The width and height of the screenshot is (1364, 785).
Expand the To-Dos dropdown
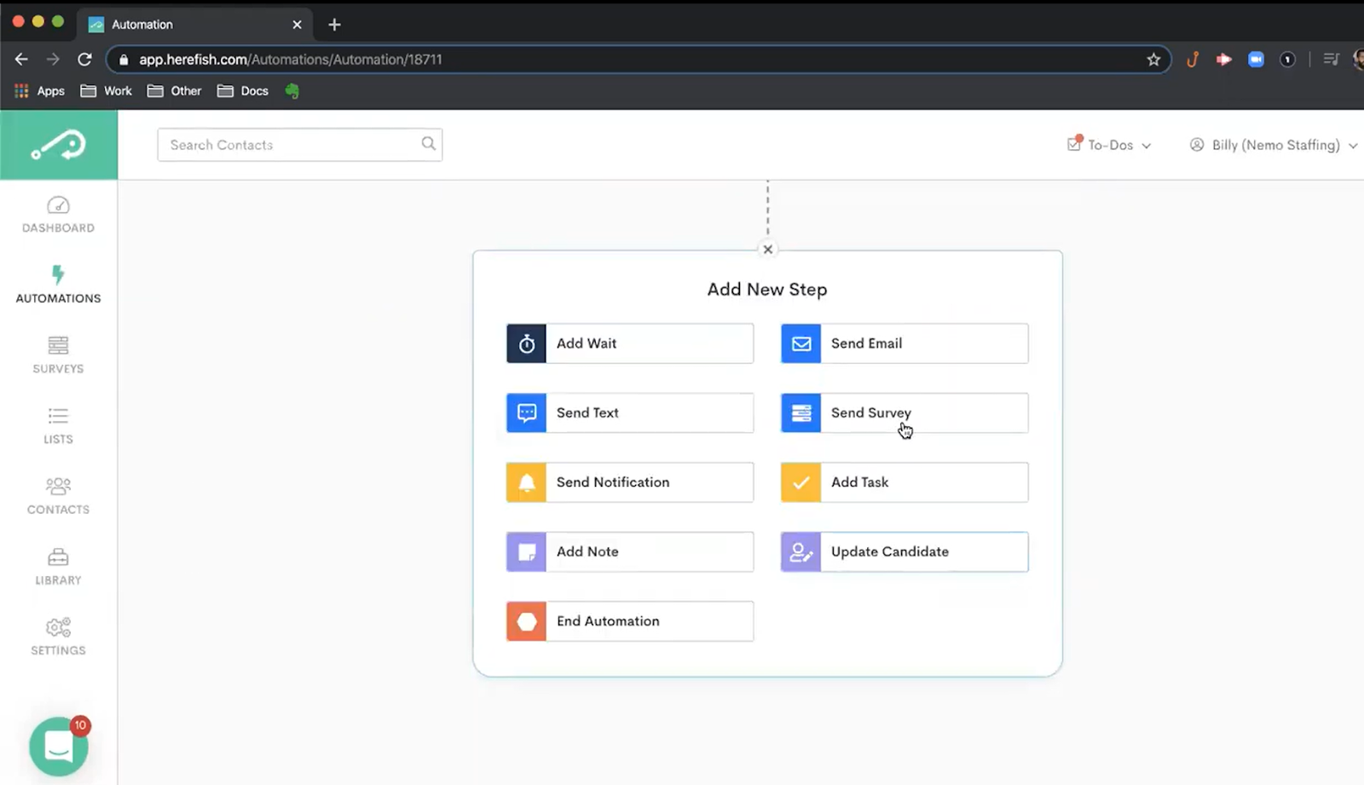1110,145
